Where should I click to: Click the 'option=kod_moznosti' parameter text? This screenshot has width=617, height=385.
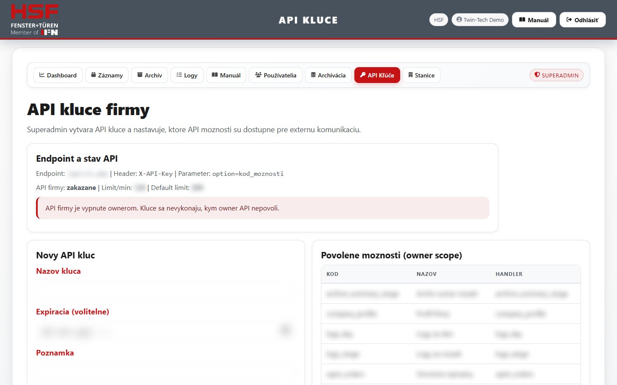coord(248,174)
